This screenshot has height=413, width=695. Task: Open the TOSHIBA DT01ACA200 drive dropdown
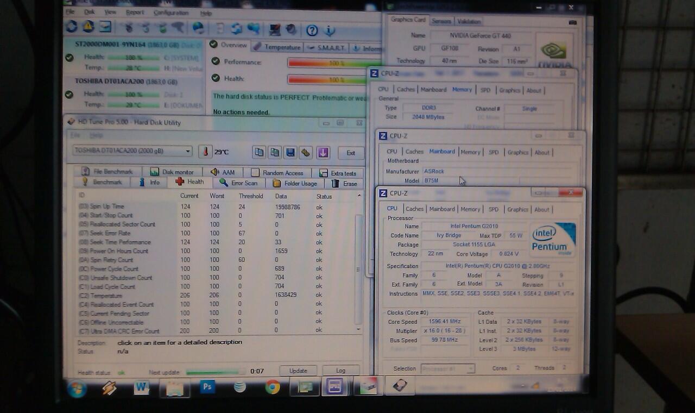point(132,151)
